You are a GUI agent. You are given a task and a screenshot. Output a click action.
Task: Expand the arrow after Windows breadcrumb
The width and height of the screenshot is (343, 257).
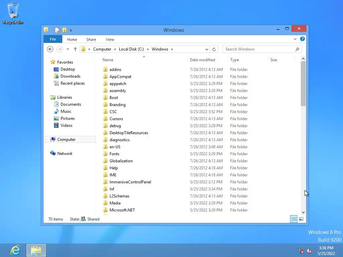pyautogui.click(x=172, y=49)
